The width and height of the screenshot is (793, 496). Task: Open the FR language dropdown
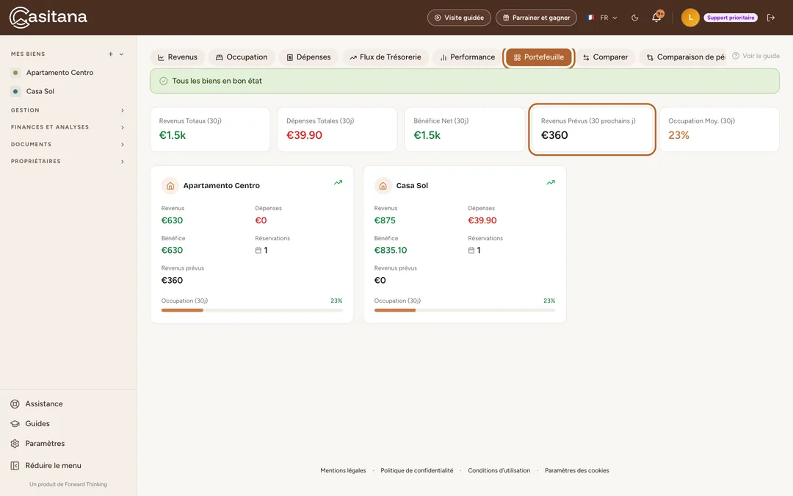tap(602, 18)
